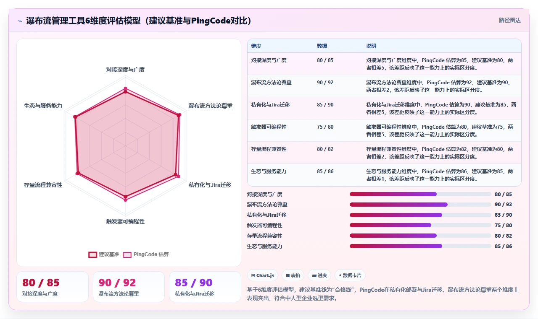Click the description of 生态与服务能力 row

pyautogui.click(x=439, y=175)
